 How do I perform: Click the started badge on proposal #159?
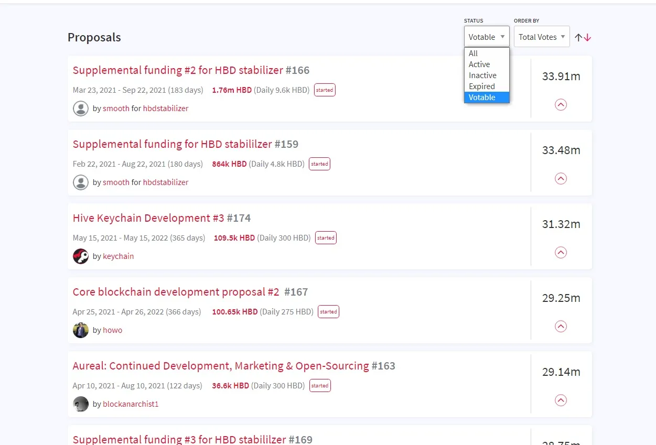click(x=319, y=164)
